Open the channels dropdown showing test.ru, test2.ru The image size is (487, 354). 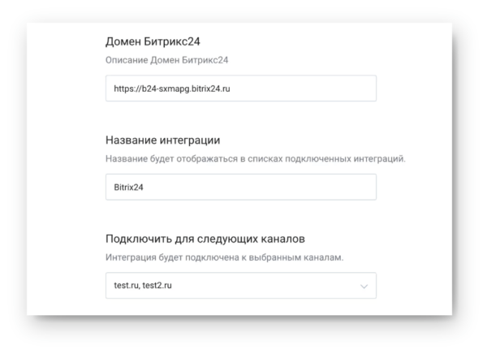point(241,285)
